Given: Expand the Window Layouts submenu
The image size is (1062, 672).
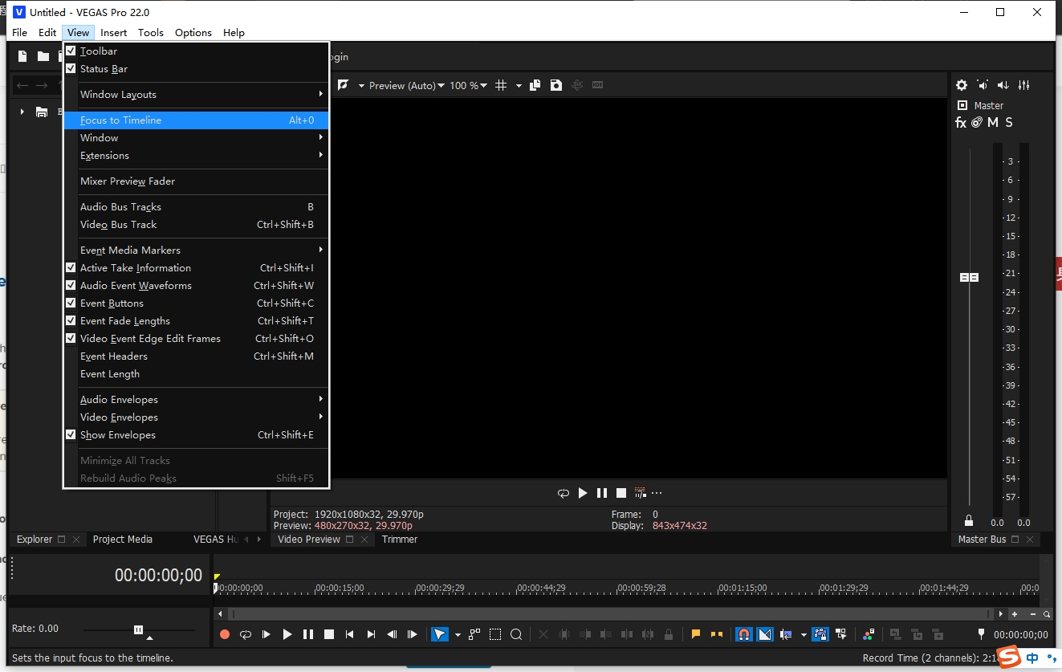Looking at the screenshot, I should [196, 95].
